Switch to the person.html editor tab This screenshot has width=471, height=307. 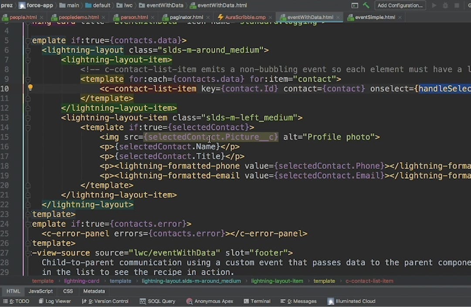[131, 17]
